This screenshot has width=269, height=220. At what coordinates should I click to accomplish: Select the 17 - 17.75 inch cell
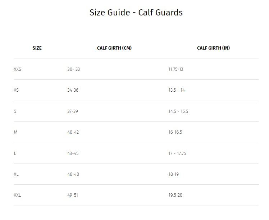pyautogui.click(x=177, y=153)
